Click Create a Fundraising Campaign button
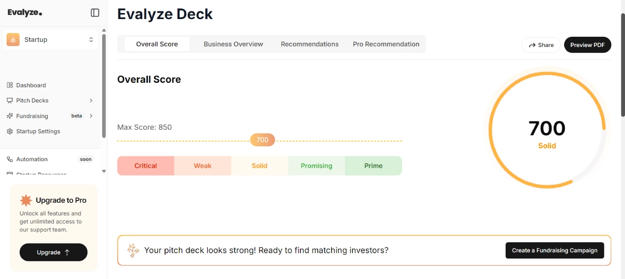 (555, 250)
